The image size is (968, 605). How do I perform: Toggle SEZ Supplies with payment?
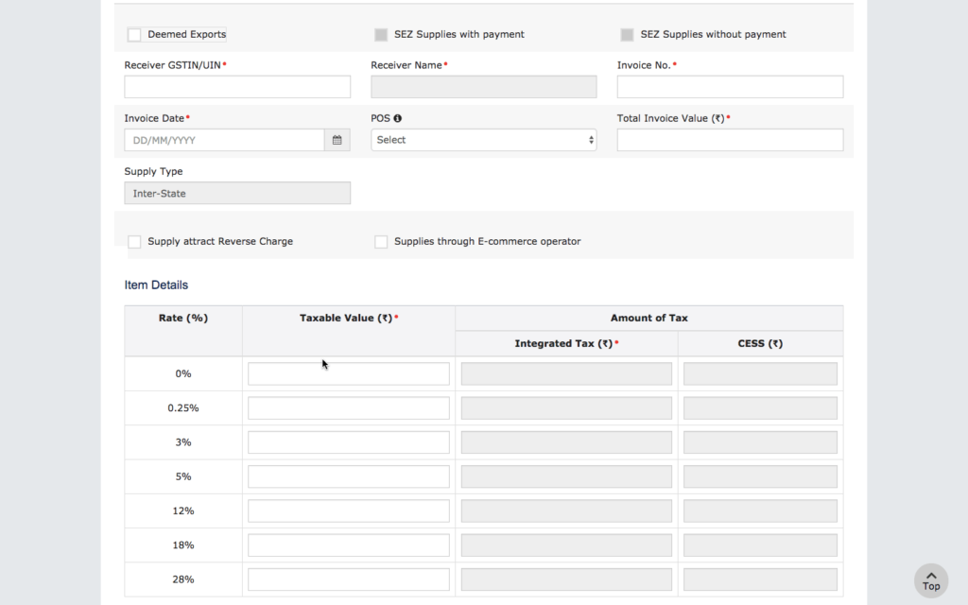click(380, 33)
